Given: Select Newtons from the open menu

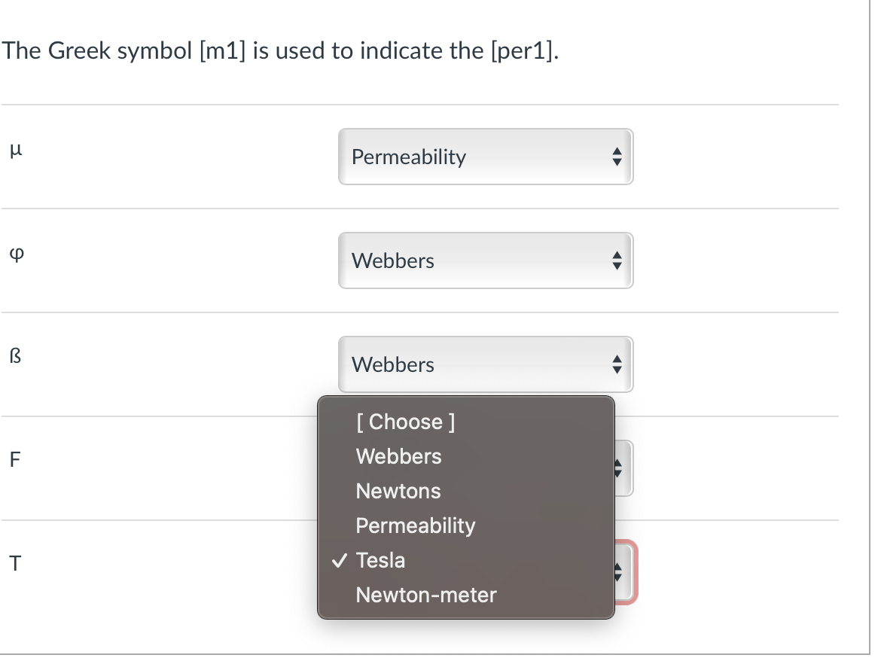Looking at the screenshot, I should click(398, 491).
